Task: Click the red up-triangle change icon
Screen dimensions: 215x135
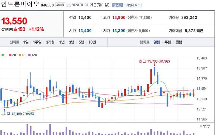Action: point(15,29)
